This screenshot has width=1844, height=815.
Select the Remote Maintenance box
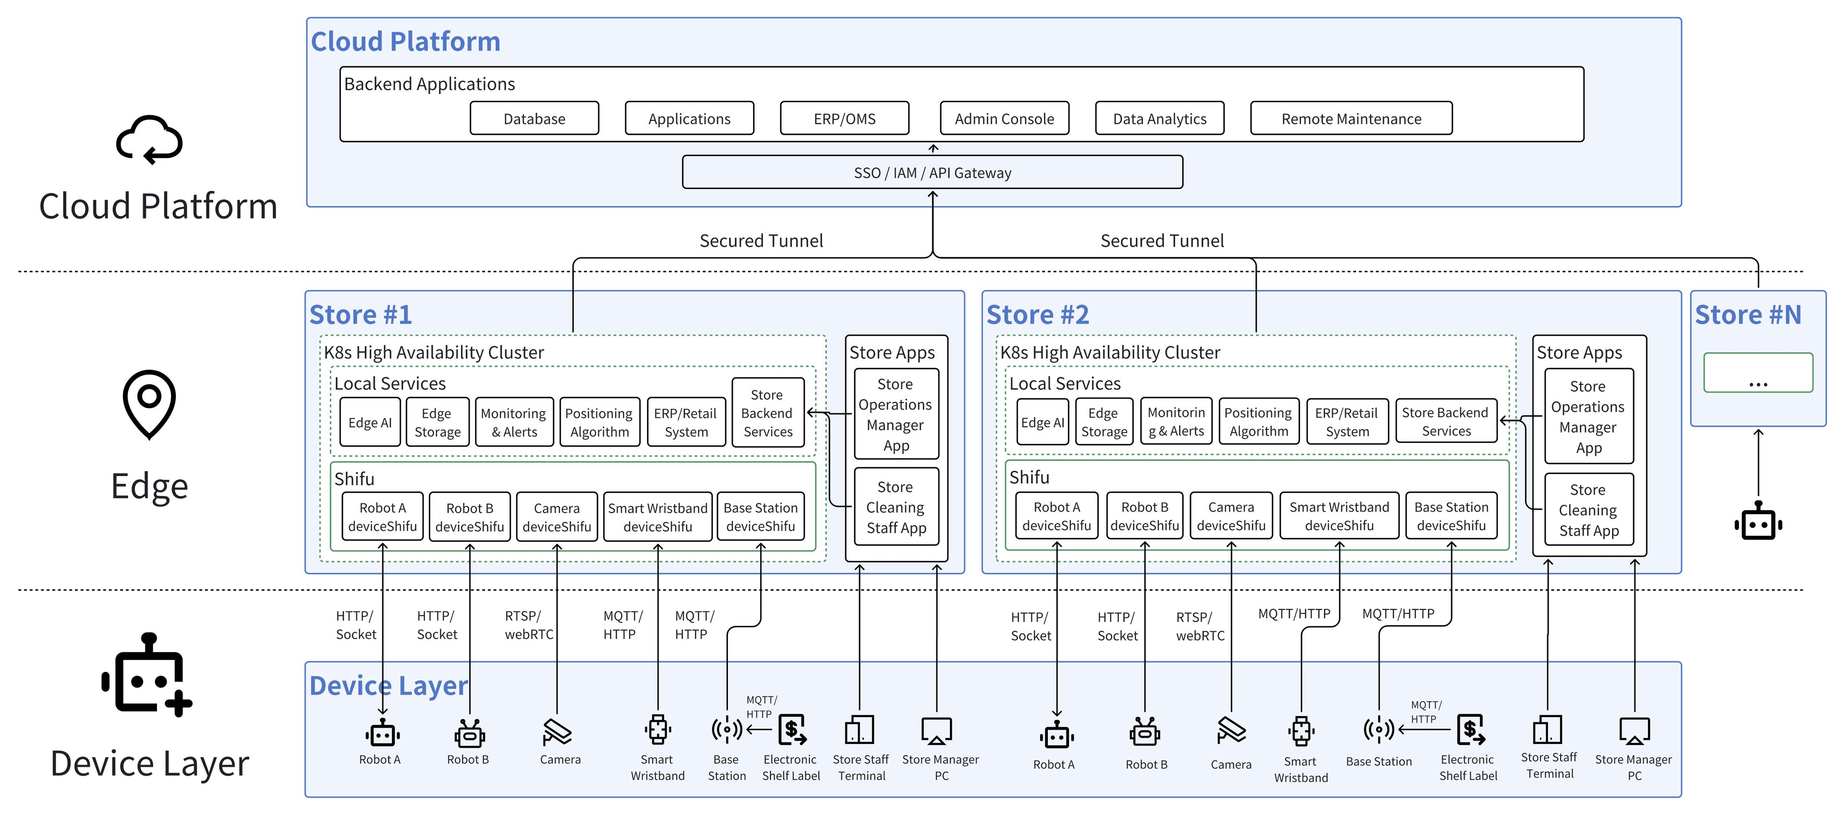pyautogui.click(x=1351, y=119)
